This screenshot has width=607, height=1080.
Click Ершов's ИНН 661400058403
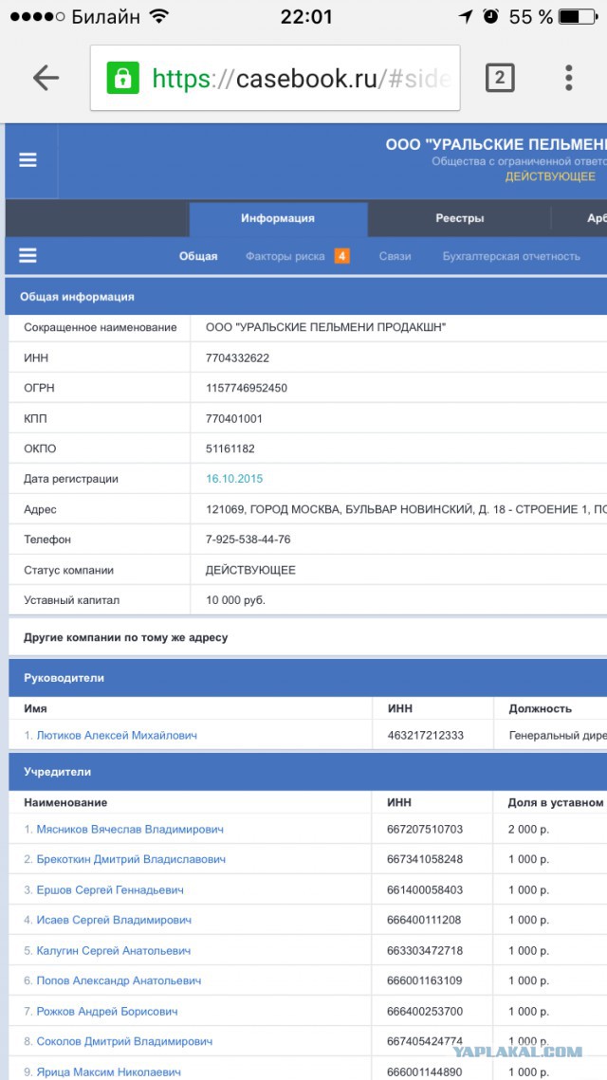pyautogui.click(x=425, y=890)
